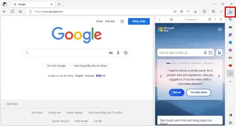Screen dimensions: 236x126
Task: Open Google on-screen keyboard icon
Action: (x=111, y=53)
